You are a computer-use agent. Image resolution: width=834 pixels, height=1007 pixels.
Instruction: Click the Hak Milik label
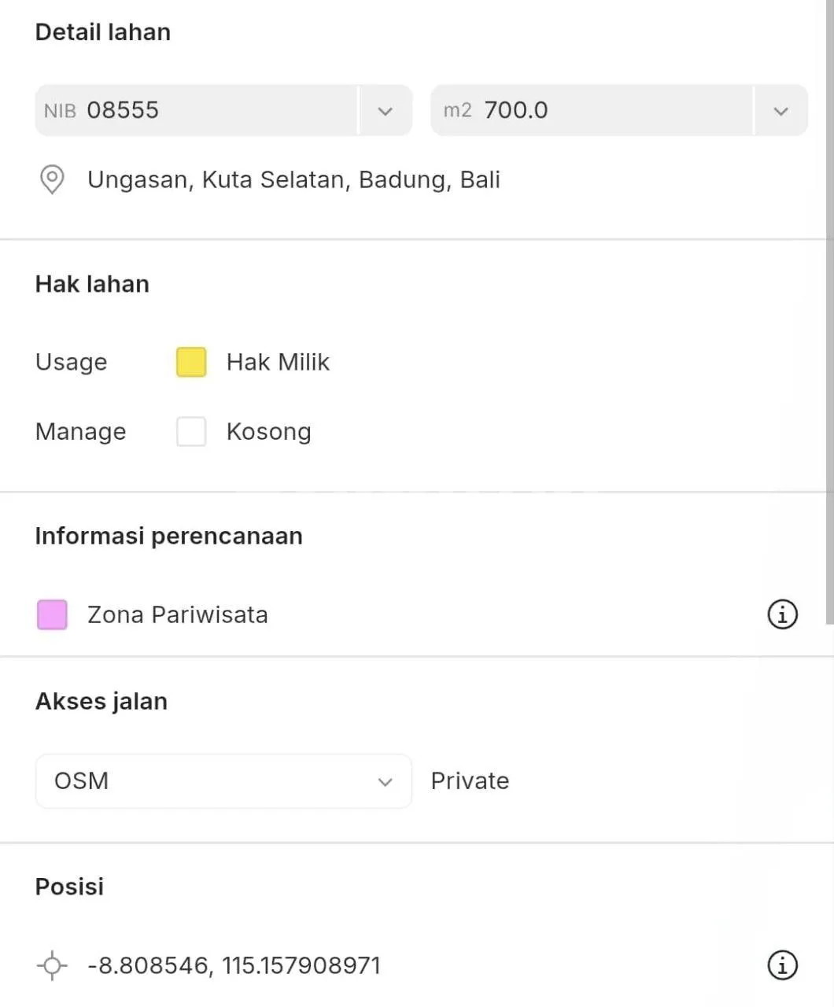pos(278,362)
